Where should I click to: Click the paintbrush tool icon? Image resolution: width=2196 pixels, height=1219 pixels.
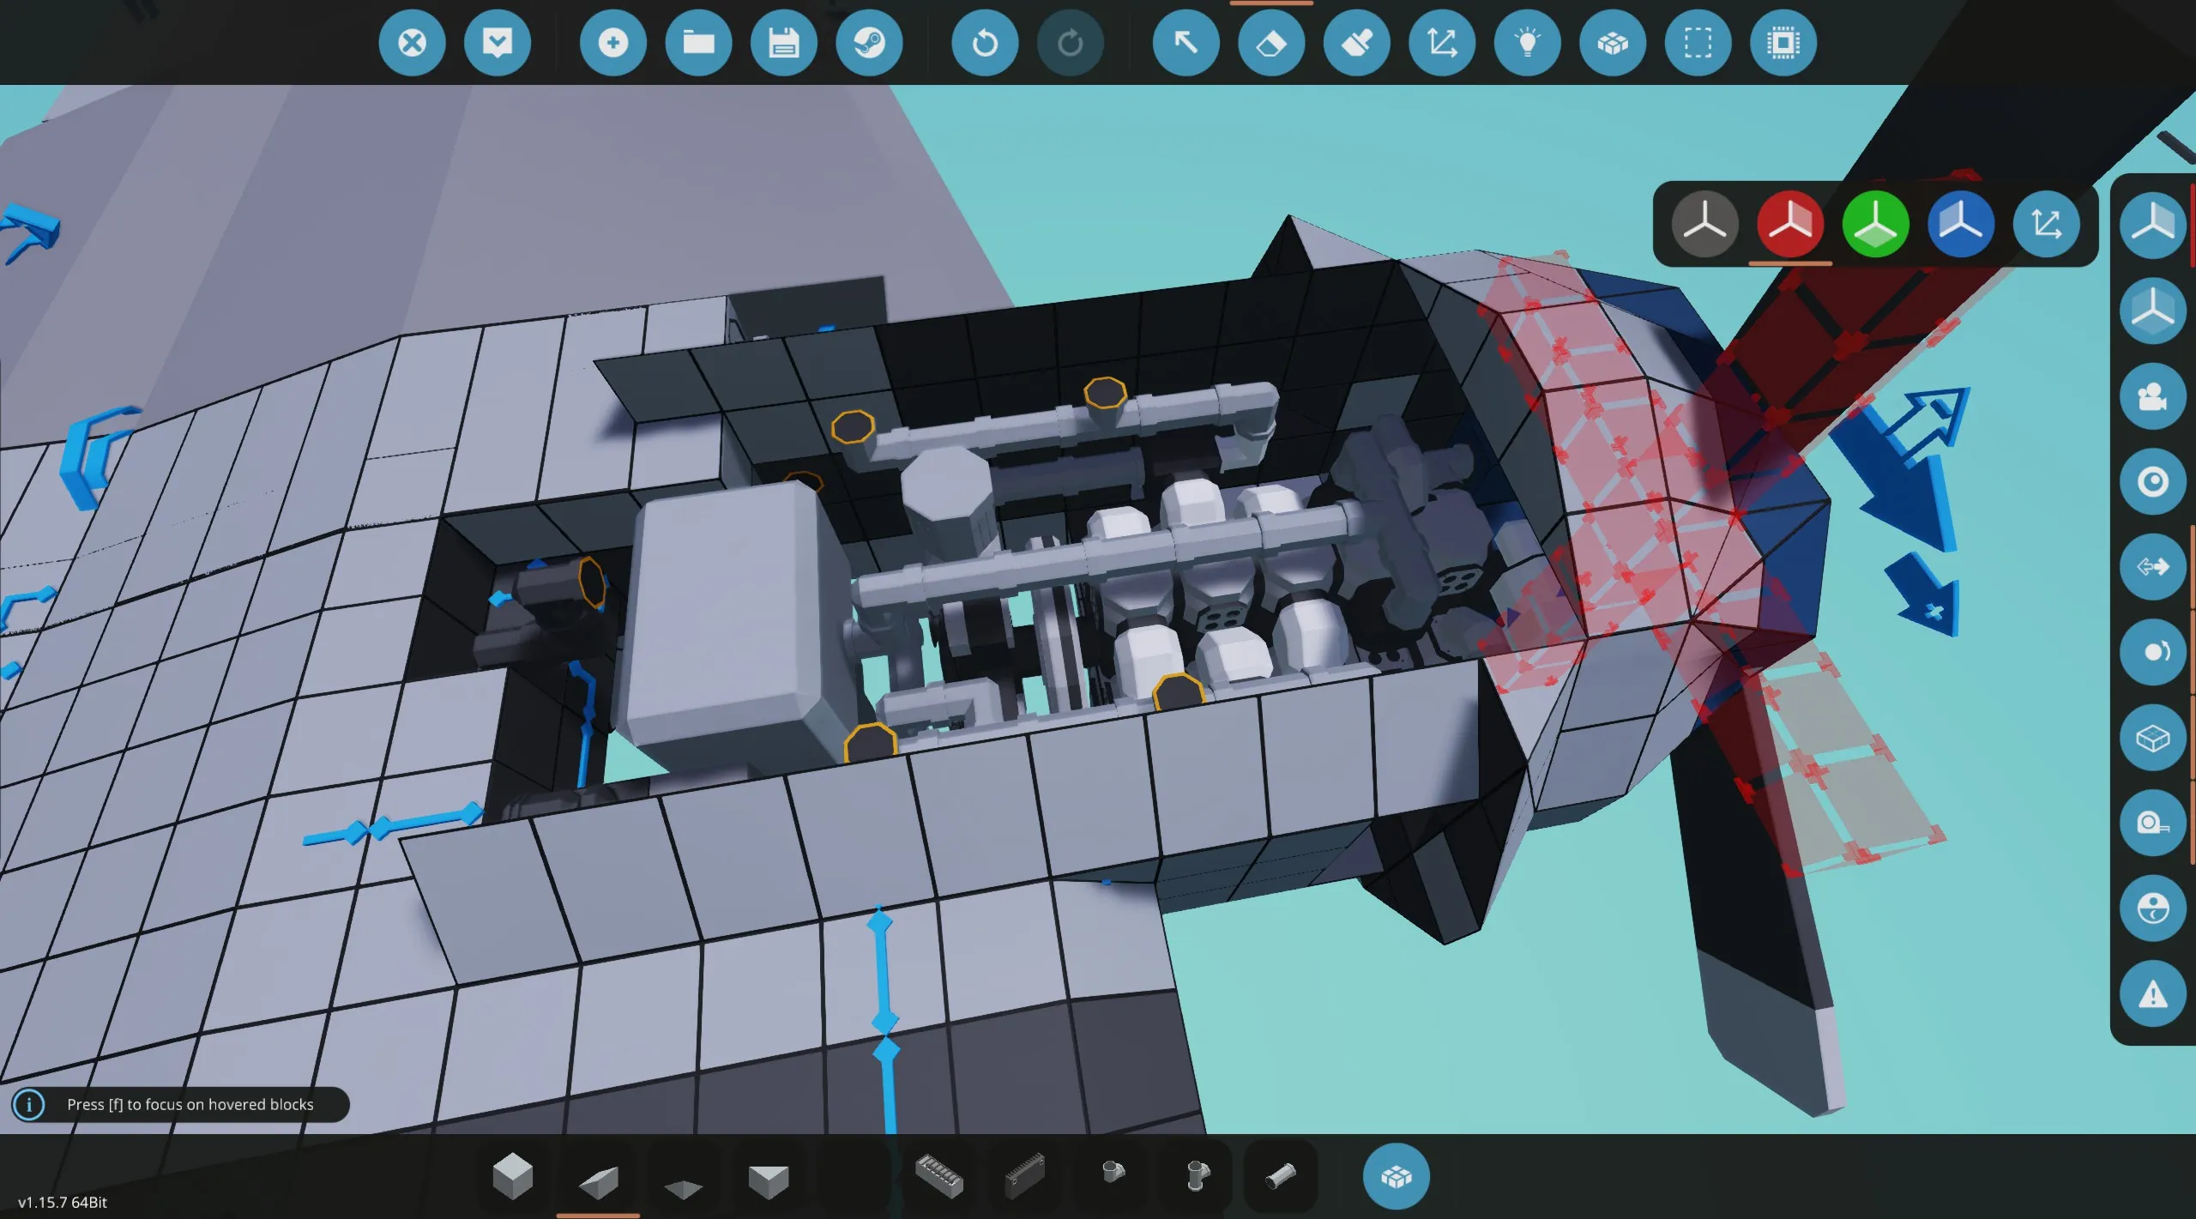click(x=1356, y=43)
